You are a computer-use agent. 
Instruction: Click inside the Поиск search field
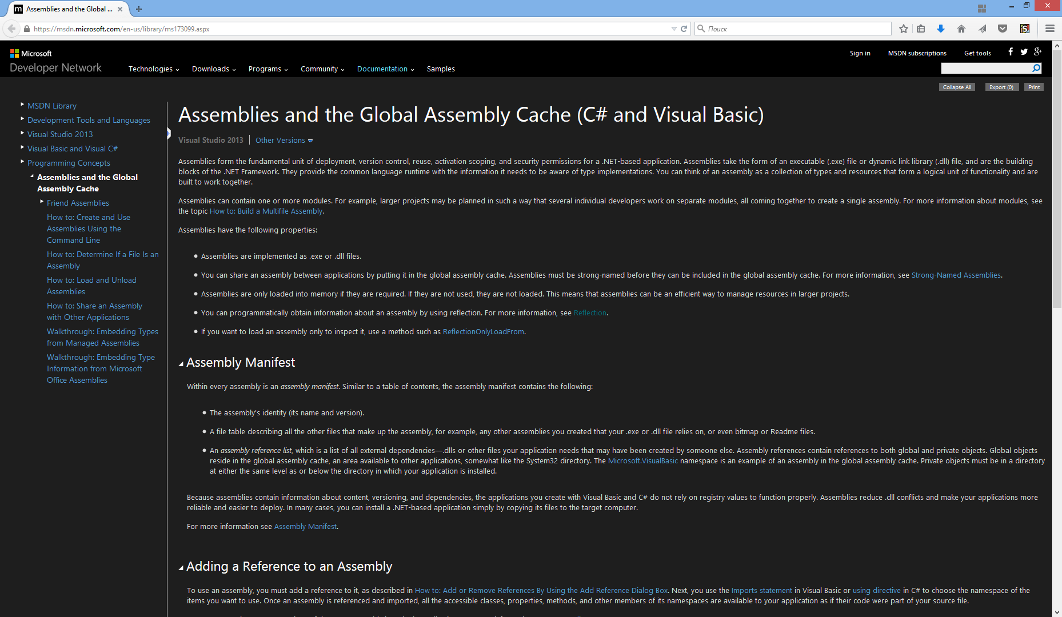click(x=793, y=28)
